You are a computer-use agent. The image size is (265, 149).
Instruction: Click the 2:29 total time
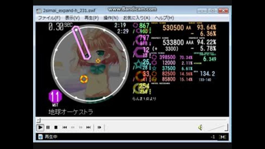123,31
